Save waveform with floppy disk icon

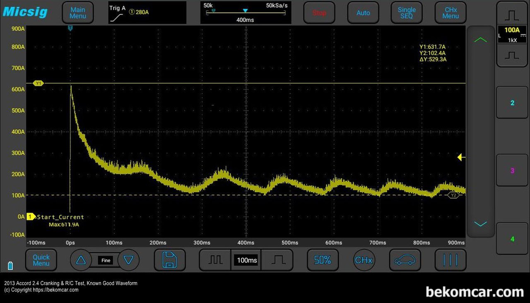click(169, 260)
